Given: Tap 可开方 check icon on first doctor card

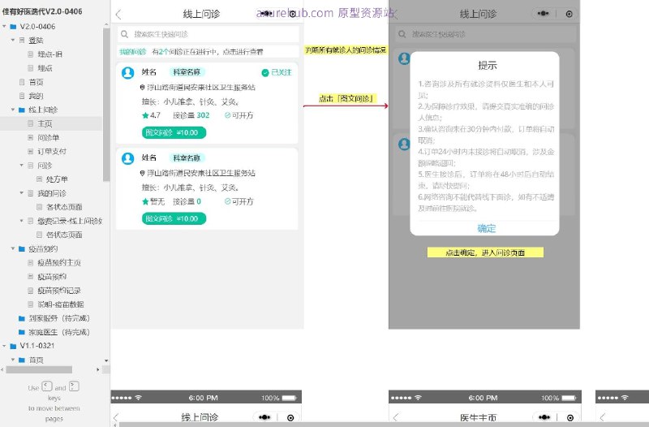Looking at the screenshot, I should (227, 115).
